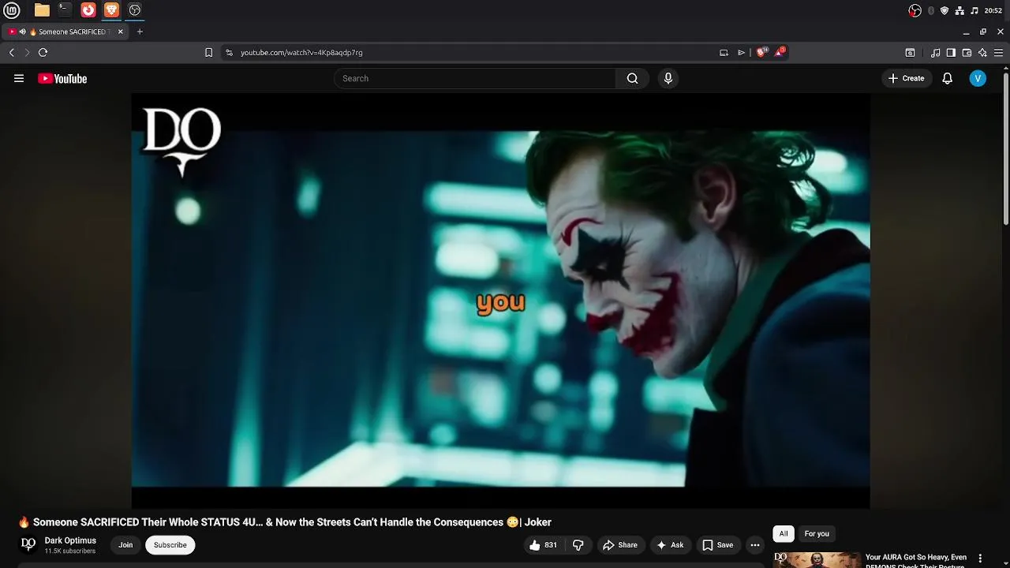Open the Leo AI assistant toolbar icon

point(982,52)
